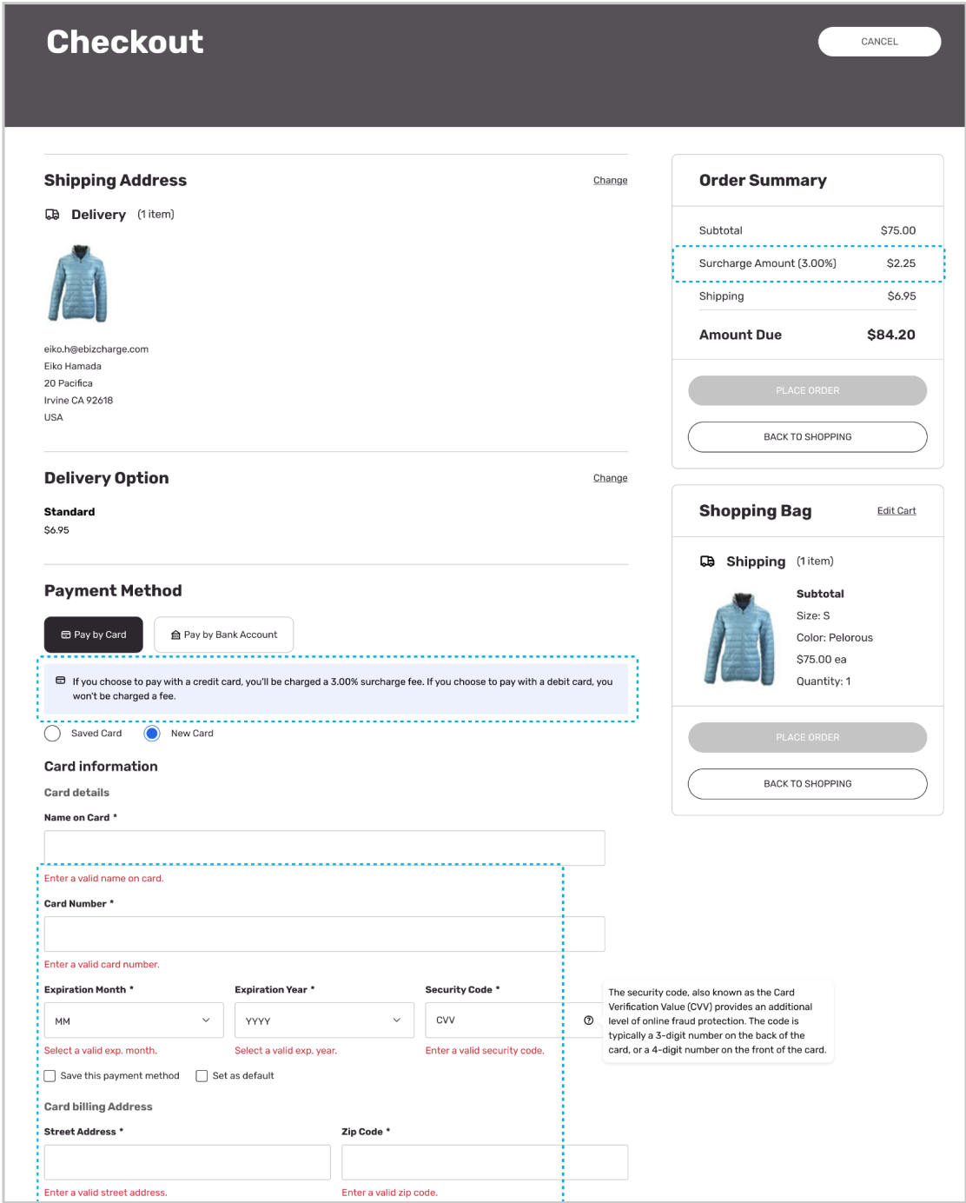Screen dimensions: 966x1203
Task: Click the credit card icon in surcharge notice
Action: 60,681
